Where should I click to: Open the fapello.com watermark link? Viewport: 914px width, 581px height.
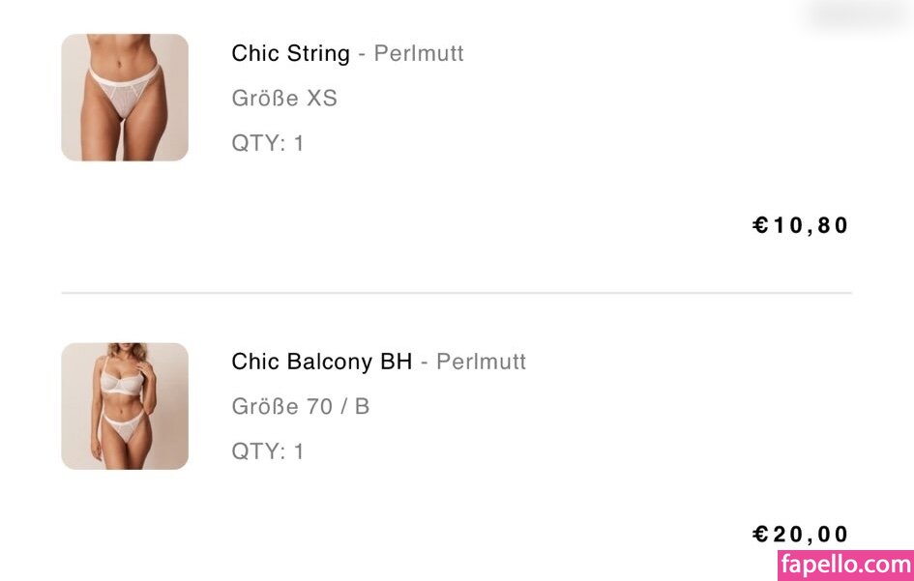(844, 565)
